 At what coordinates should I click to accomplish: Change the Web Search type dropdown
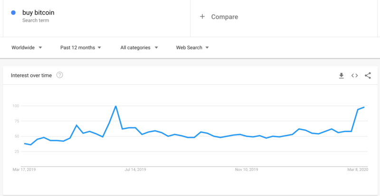192,48
